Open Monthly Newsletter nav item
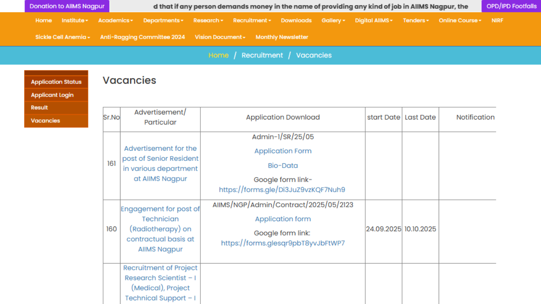This screenshot has height=304, width=541. coord(282,37)
